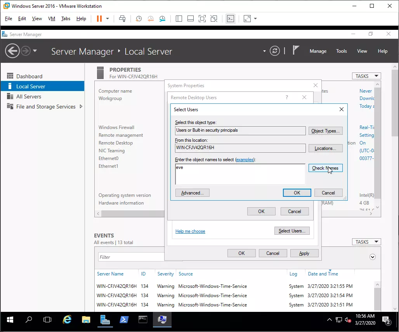Open power options dropdown next to pause
The image size is (399, 332).
108,19
